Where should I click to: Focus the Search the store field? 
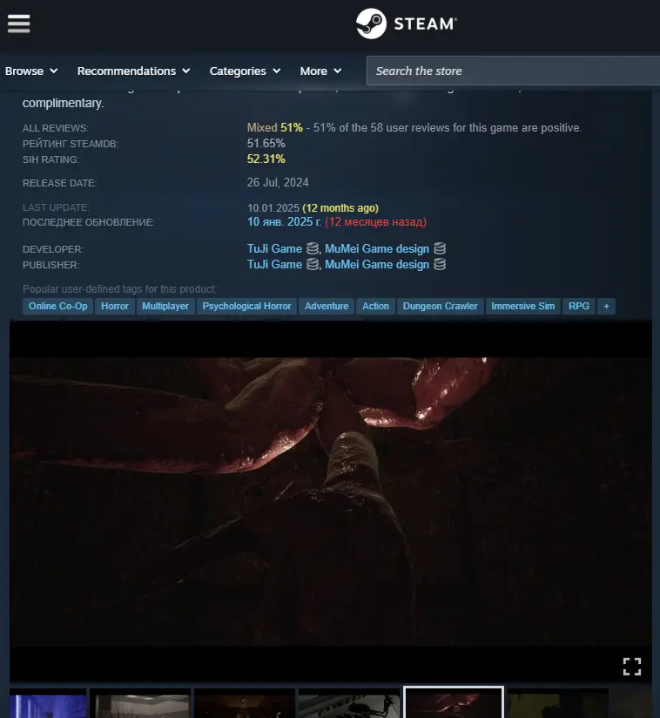[513, 71]
